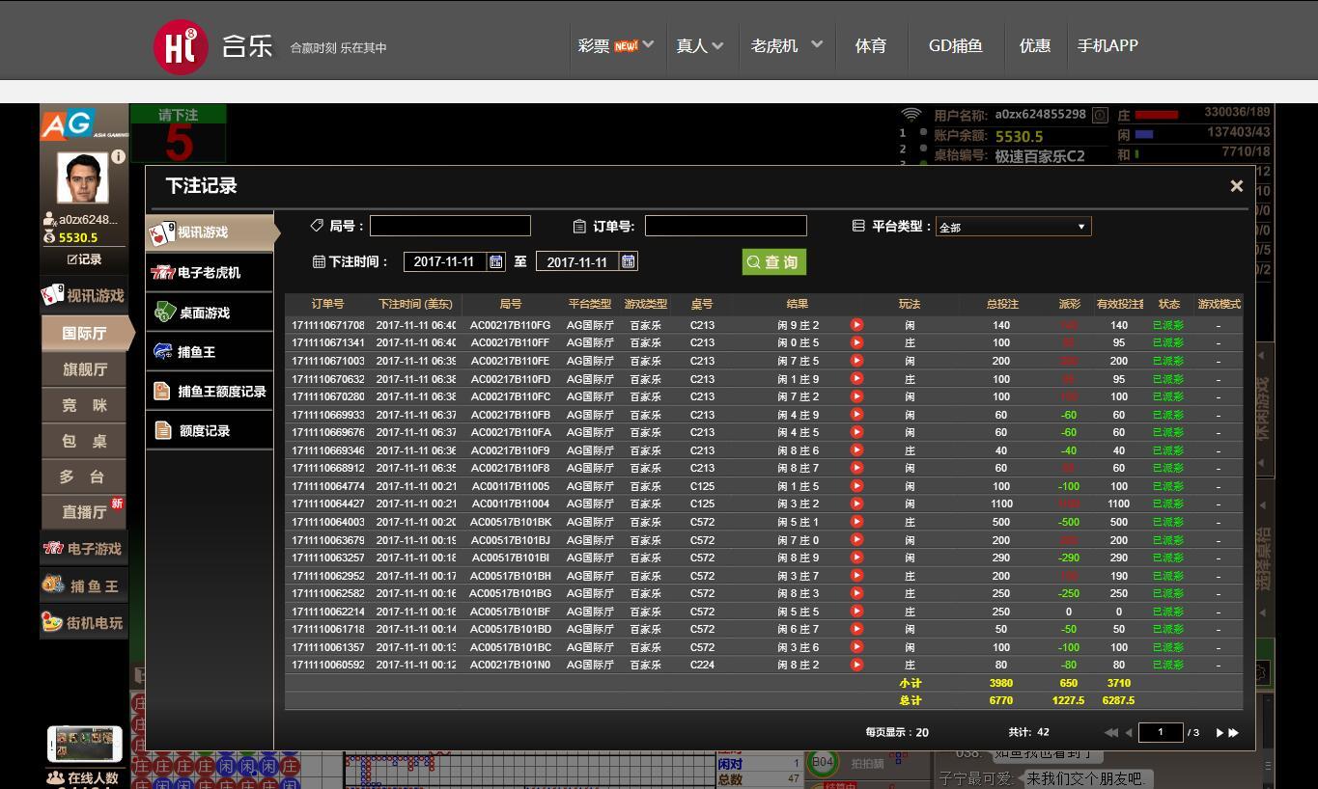The image size is (1318, 789).
Task: Go to the next results page
Action: coord(1220,733)
